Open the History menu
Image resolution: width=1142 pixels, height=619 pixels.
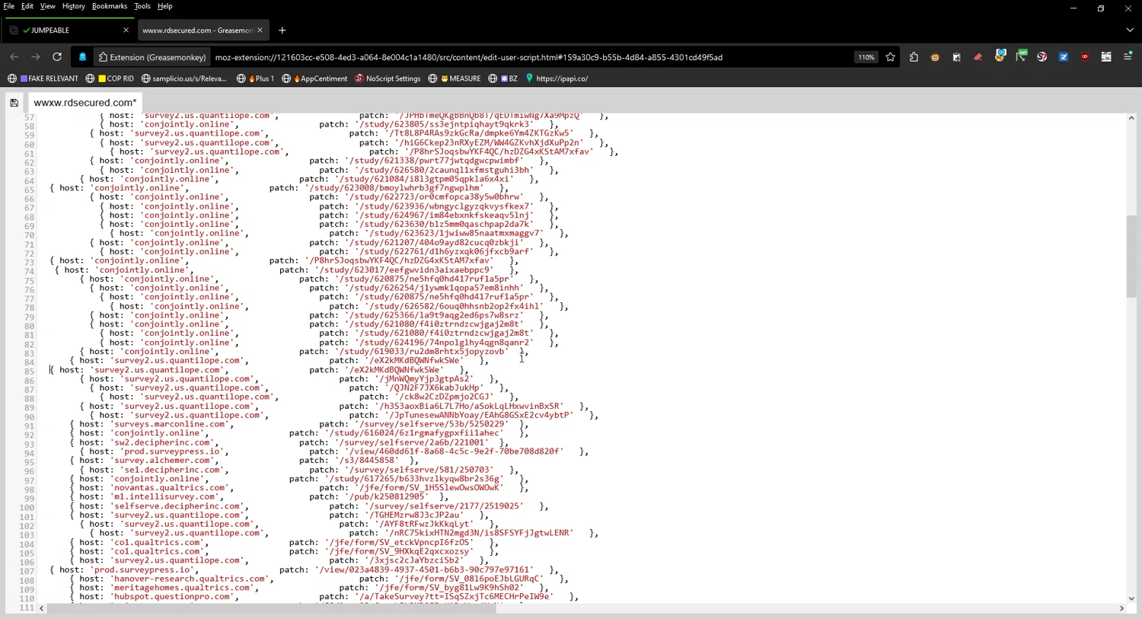click(73, 6)
